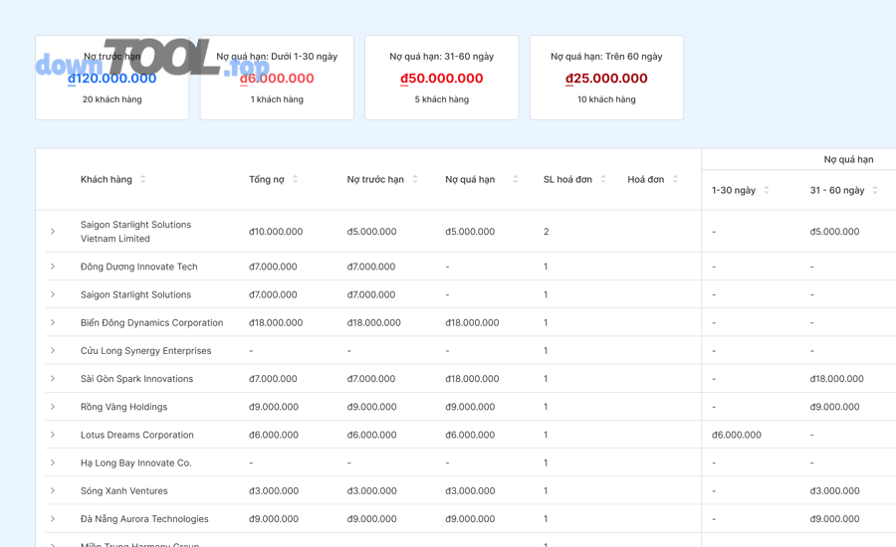
Task: Click đ25.000.000 amount in summary card
Action: pos(606,79)
